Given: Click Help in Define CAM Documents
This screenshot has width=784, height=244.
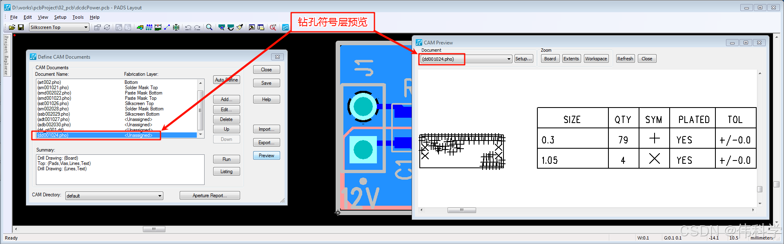Looking at the screenshot, I should click(266, 99).
